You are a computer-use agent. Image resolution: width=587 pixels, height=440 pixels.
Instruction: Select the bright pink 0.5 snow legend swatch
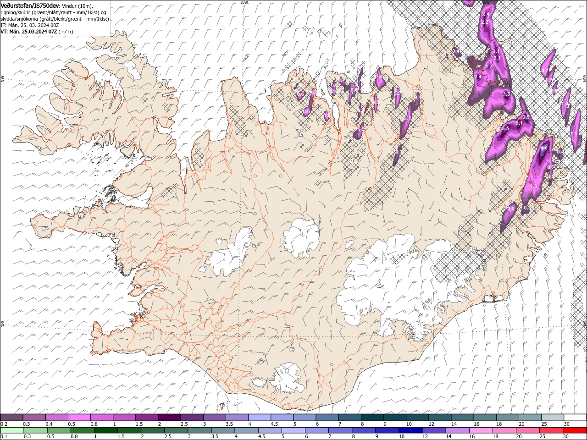[79, 418]
